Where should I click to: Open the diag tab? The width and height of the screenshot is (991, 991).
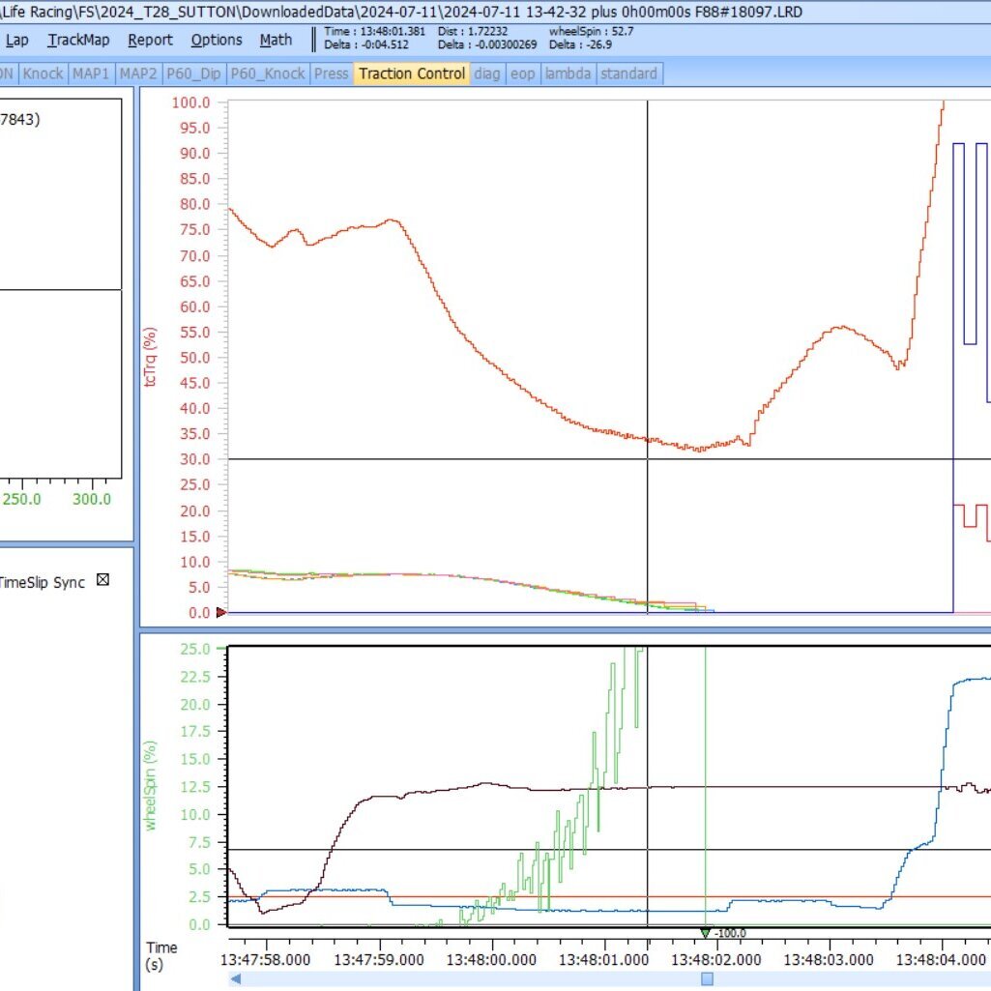pyautogui.click(x=487, y=73)
